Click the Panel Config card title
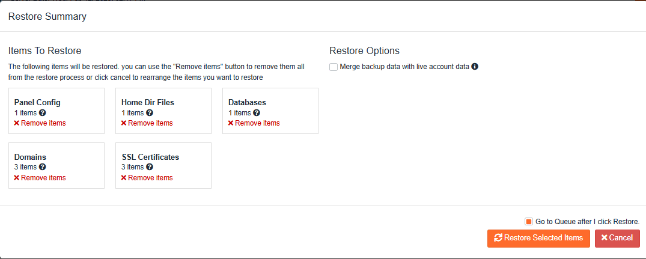Viewport: 646px width, 259px height. (37, 103)
